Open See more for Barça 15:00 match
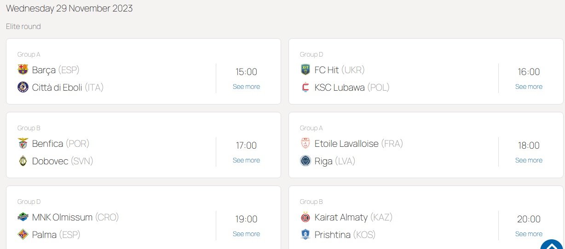 click(246, 87)
